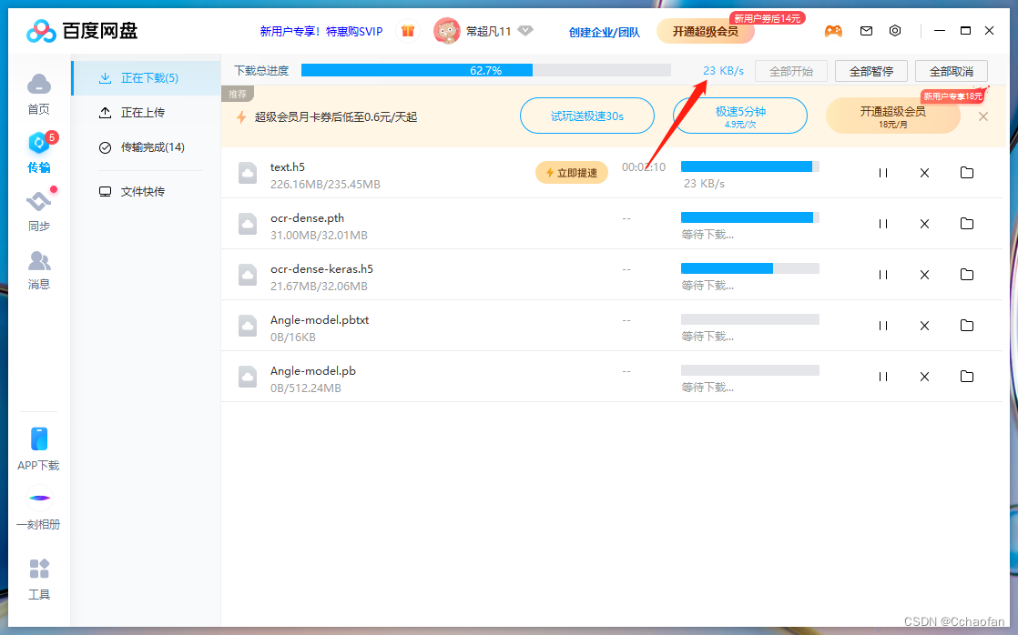The image size is (1018, 635).
Task: Click the text.h5 progress bar
Action: [750, 166]
